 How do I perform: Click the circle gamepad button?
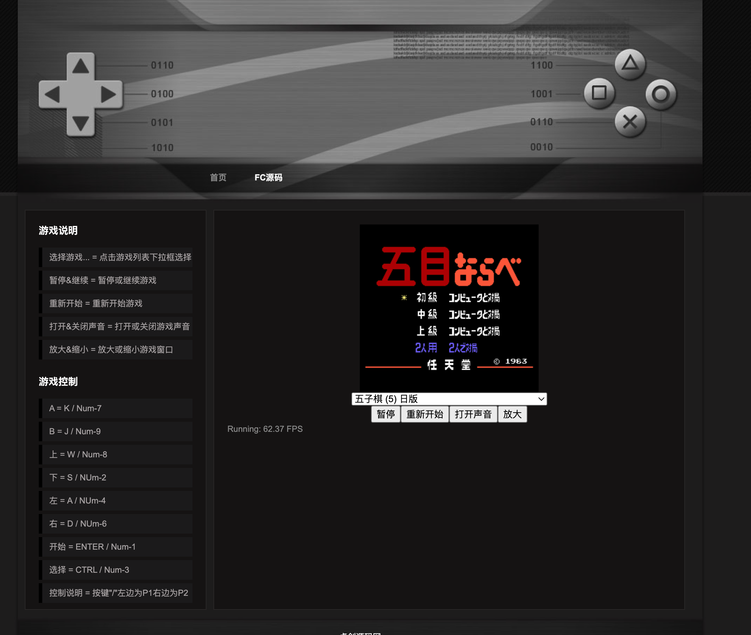(x=661, y=94)
